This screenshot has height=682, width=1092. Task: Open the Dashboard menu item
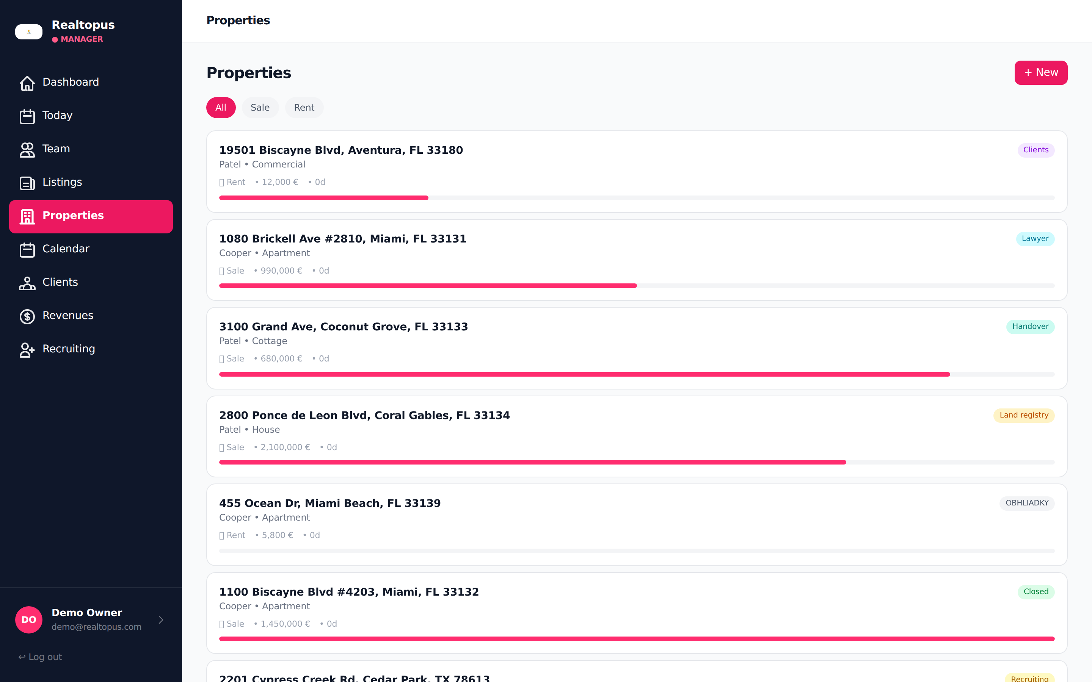(x=91, y=82)
